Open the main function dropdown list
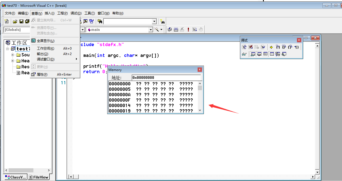Image resolution: width=342 pixels, height=181 pixels. tap(151, 30)
